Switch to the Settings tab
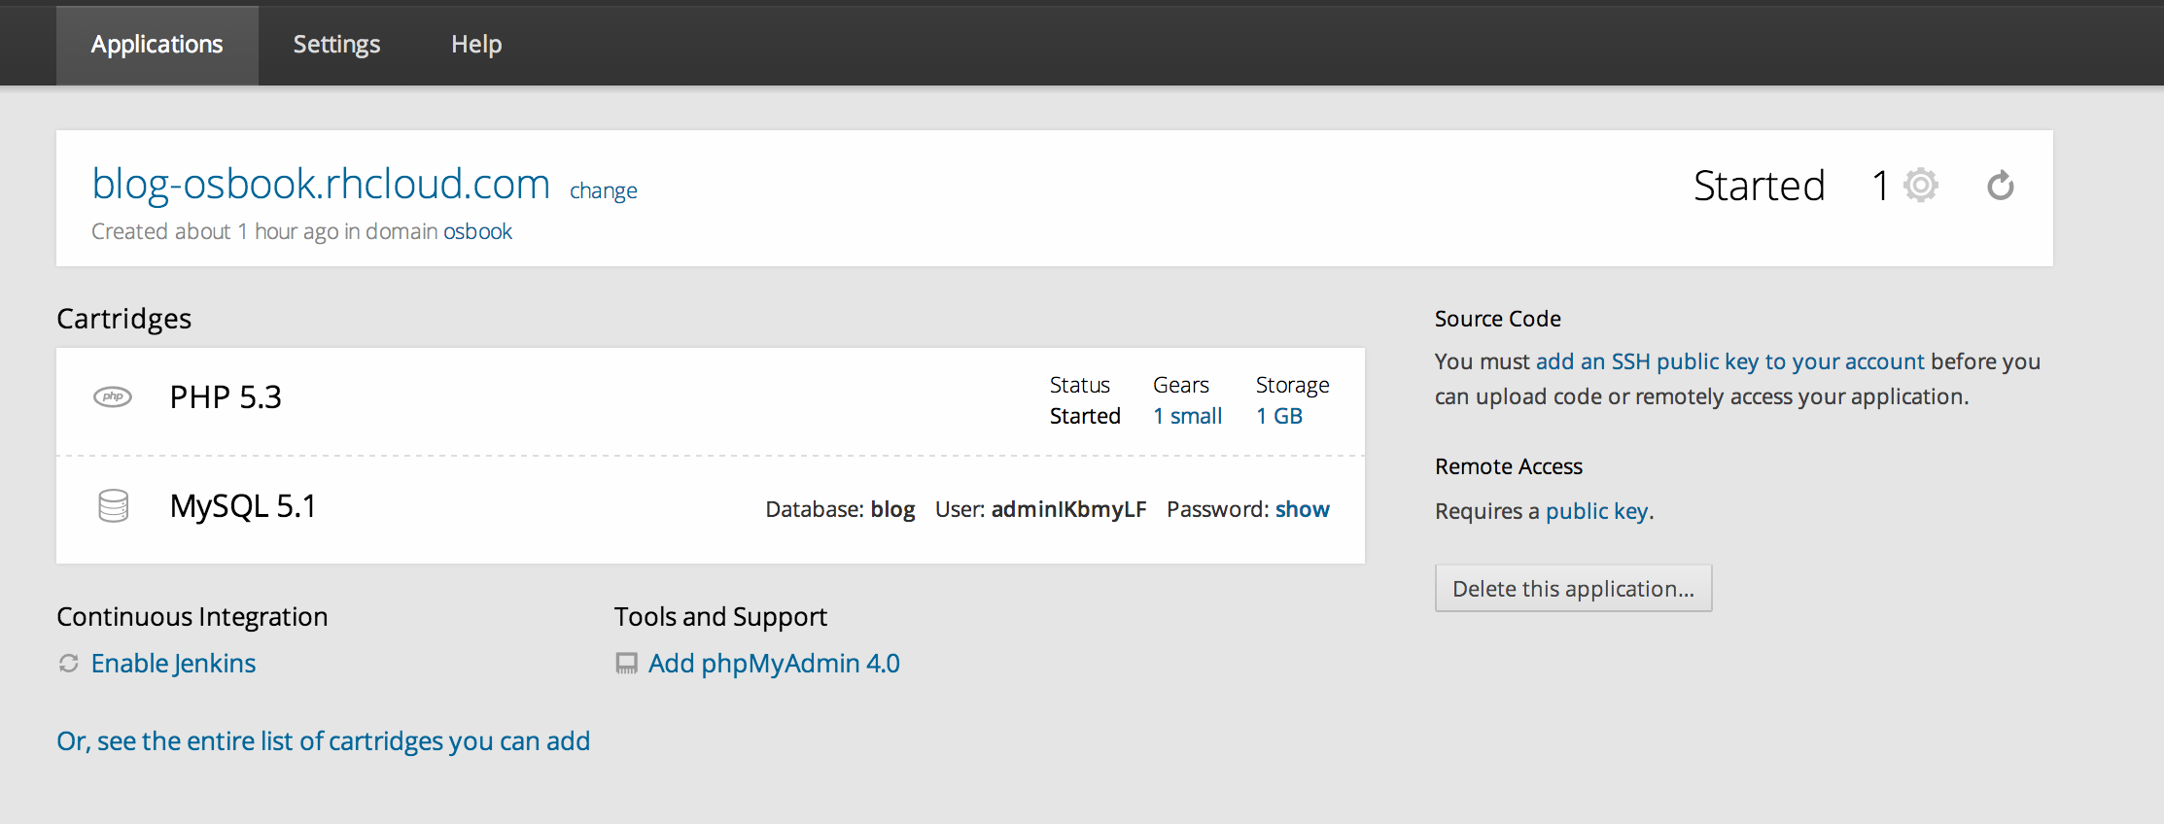The height and width of the screenshot is (824, 2164). [336, 45]
